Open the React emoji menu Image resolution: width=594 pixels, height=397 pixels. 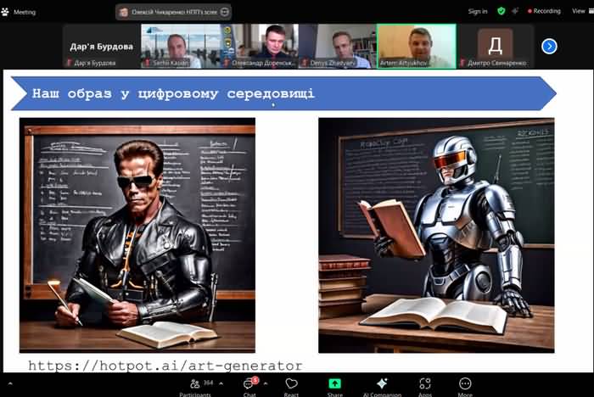(291, 385)
